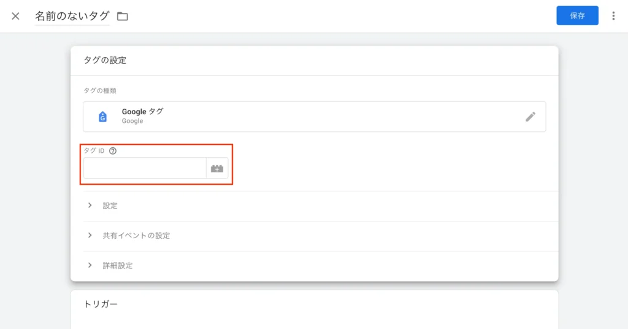Click the 共有イベントの設定 label
The image size is (628, 329).
pyautogui.click(x=136, y=236)
